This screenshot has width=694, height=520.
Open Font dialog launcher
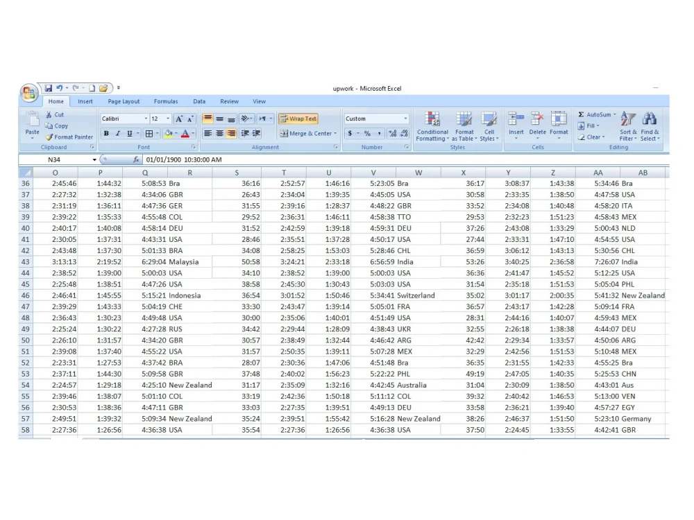pyautogui.click(x=194, y=147)
